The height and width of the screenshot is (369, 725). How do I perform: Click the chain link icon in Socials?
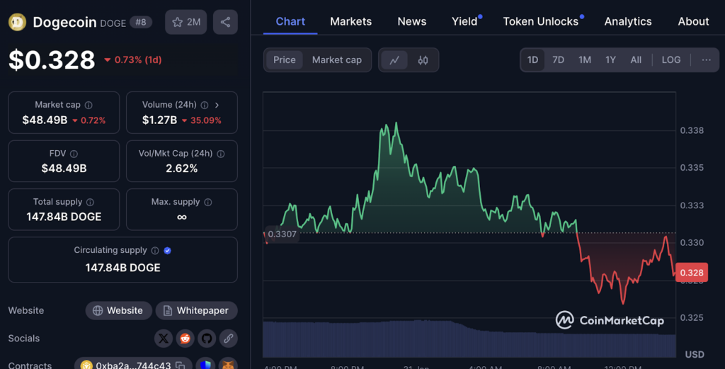coord(227,339)
